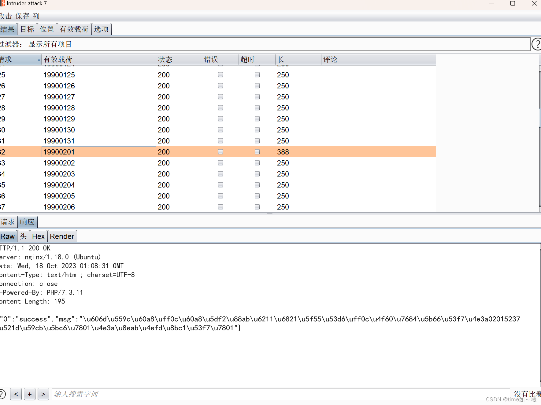Sort by the 错误 column header
Viewport: 541px width, 405px height.
(x=220, y=59)
